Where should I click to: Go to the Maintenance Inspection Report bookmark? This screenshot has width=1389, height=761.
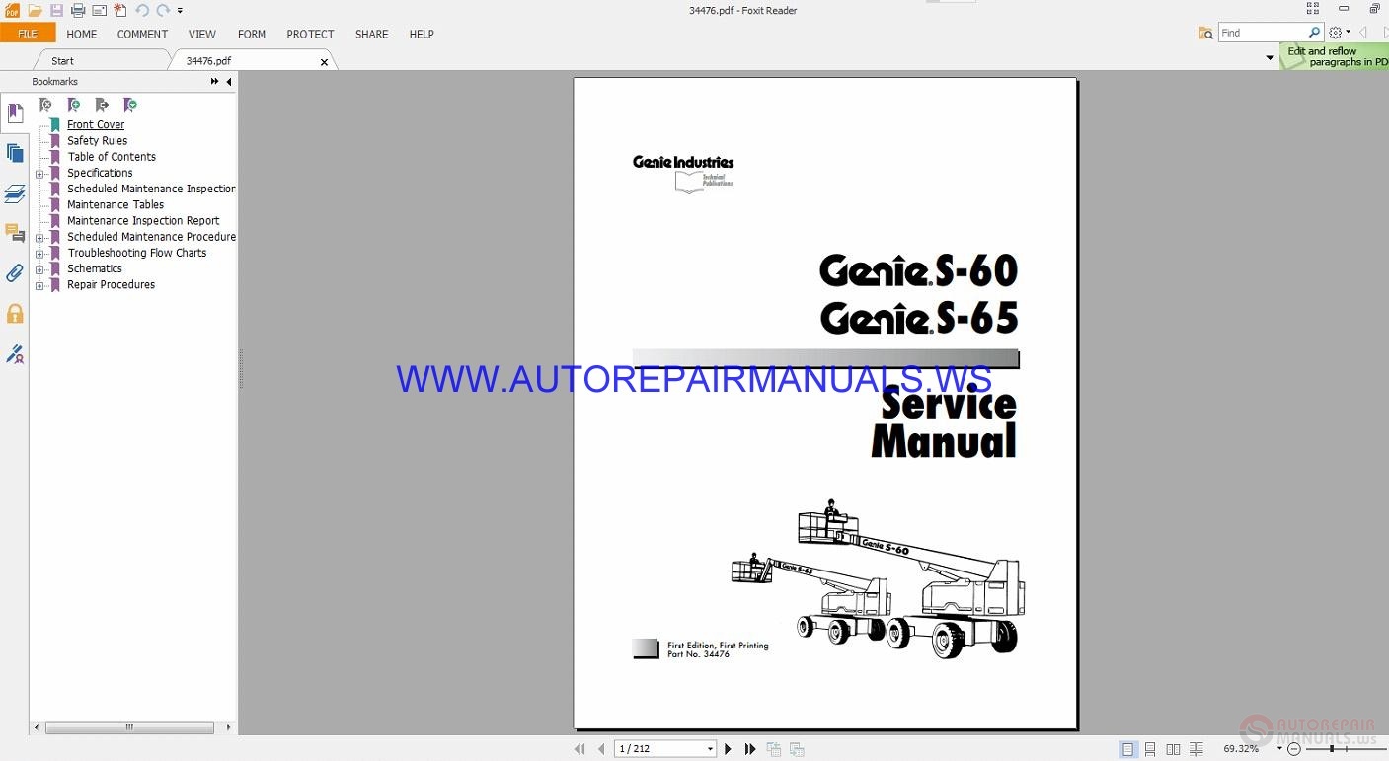143,221
